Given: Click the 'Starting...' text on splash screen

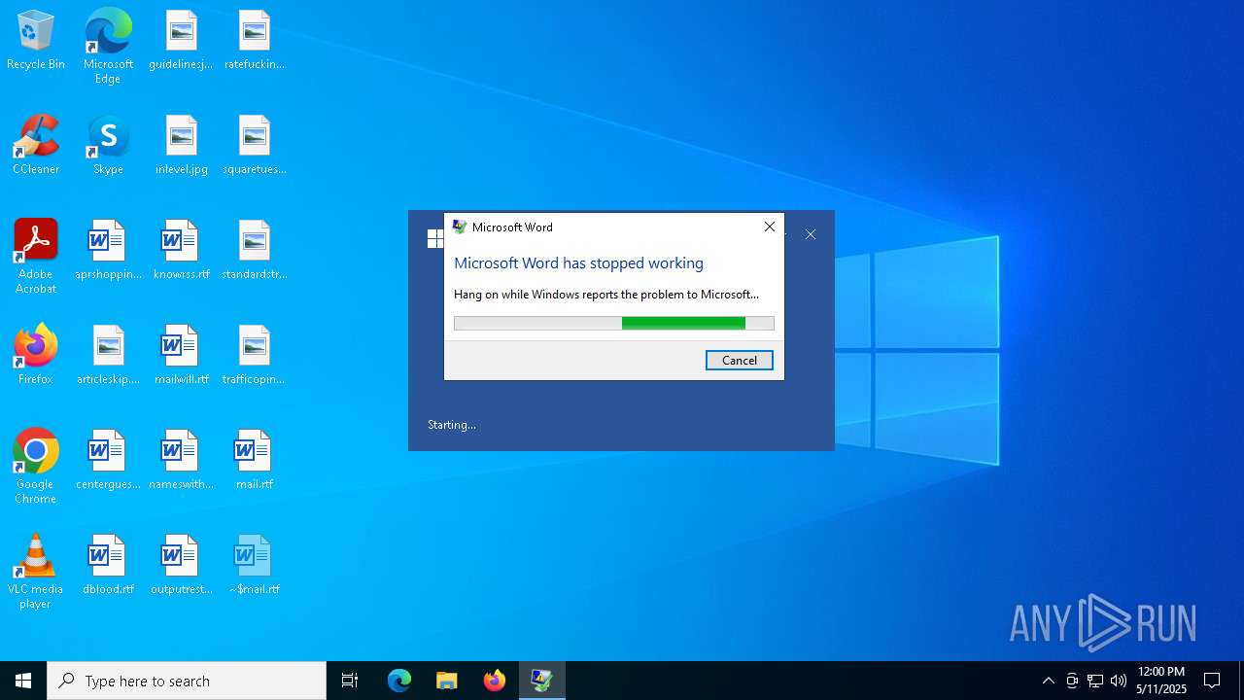Looking at the screenshot, I should [452, 425].
